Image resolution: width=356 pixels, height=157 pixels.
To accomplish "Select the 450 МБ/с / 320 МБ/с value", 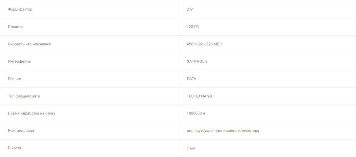I will [x=204, y=44].
